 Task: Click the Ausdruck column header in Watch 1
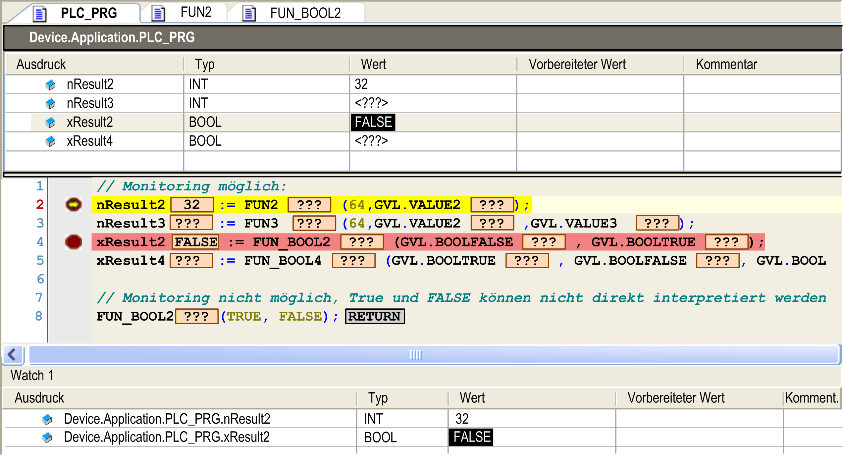[x=39, y=398]
